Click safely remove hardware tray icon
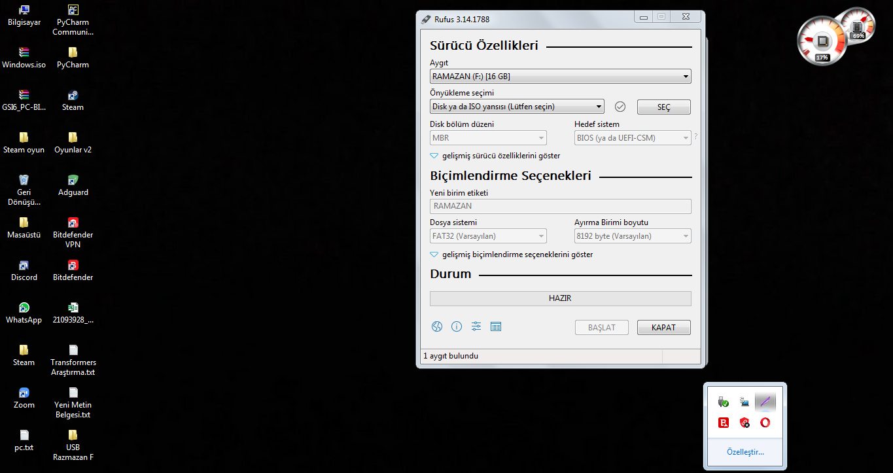 tap(724, 402)
